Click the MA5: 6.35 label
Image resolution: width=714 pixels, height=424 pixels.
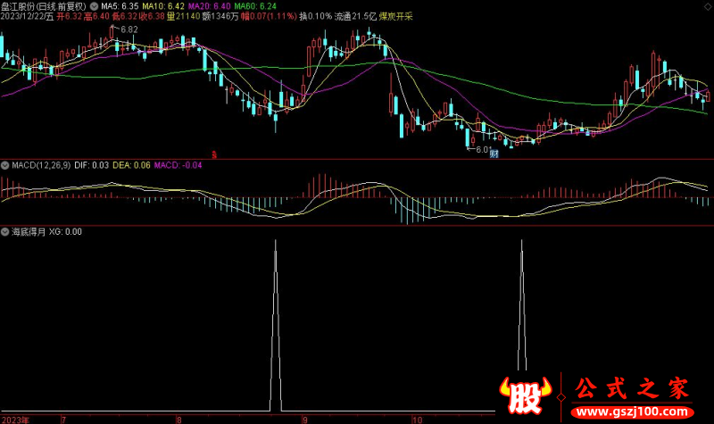point(120,6)
